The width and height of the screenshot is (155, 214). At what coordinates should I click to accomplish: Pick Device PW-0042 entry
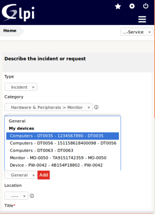click(x=62, y=165)
